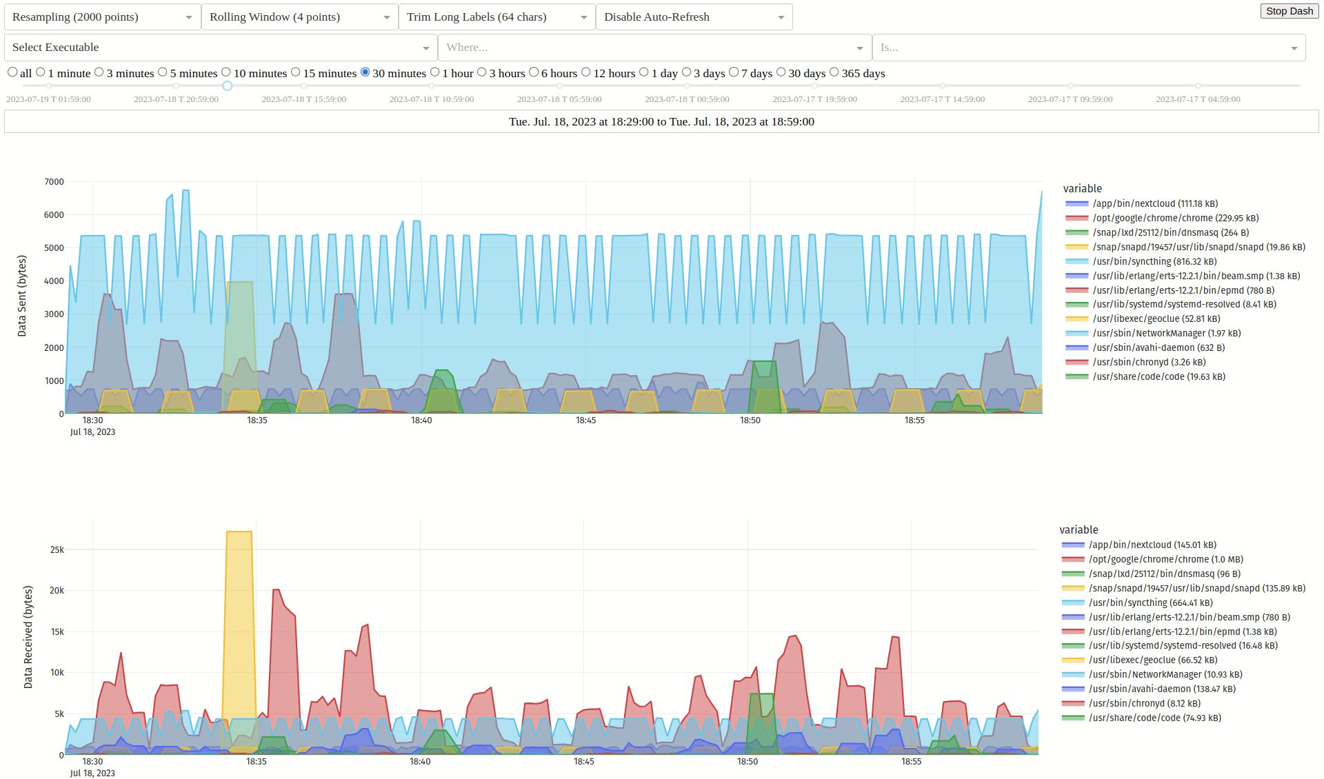Select the 5 minutes radio option
The height and width of the screenshot is (779, 1324).
coord(163,72)
